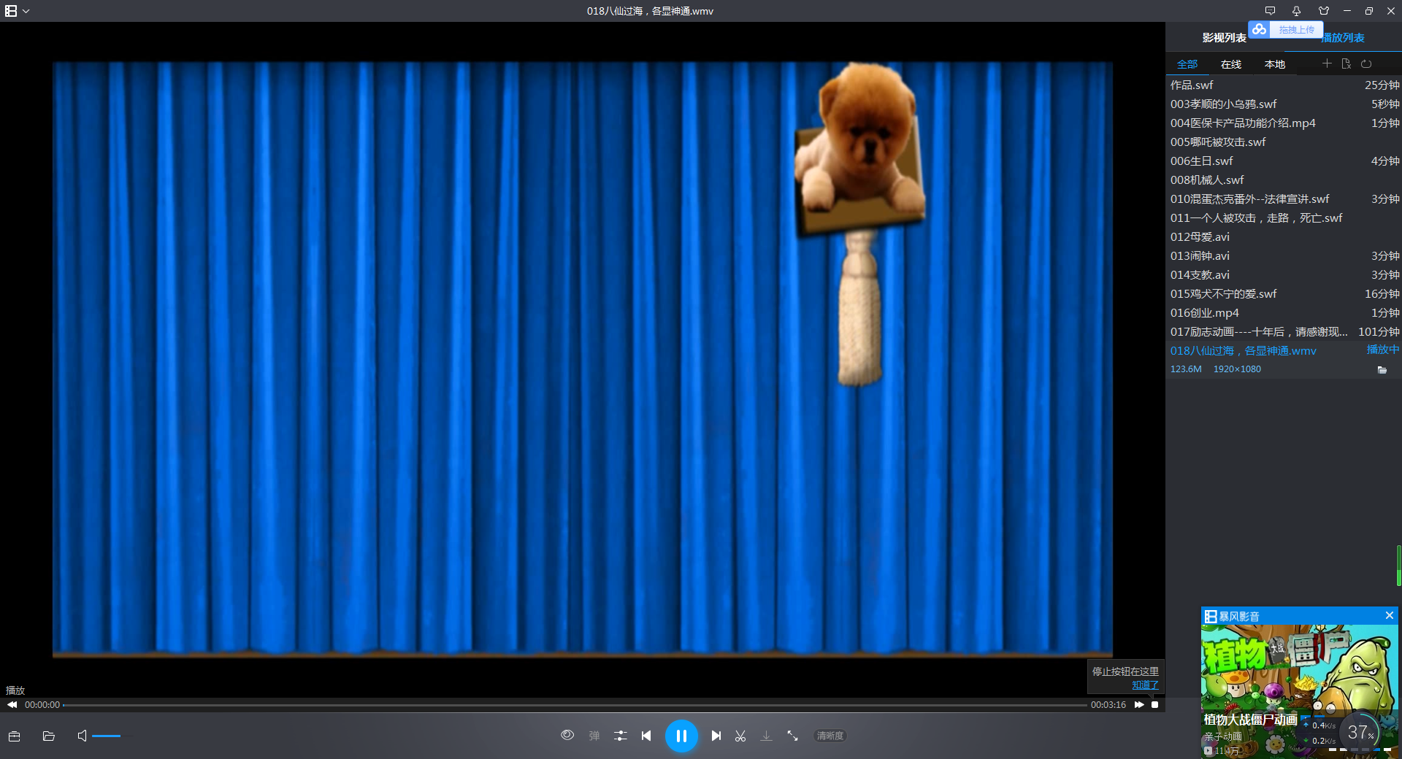Select 016创业.mp4 in playlist
The image size is (1402, 759).
(x=1284, y=313)
